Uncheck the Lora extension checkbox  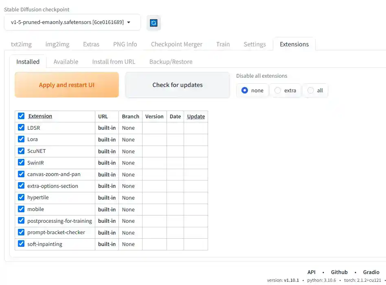pyautogui.click(x=21, y=139)
